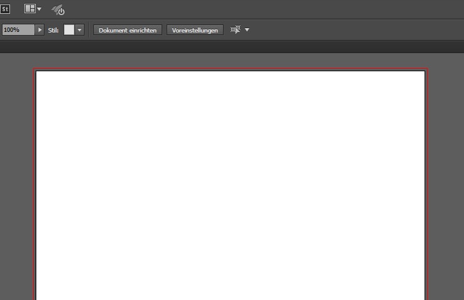
Task: Click the 100% opacity input field
Action: point(18,30)
